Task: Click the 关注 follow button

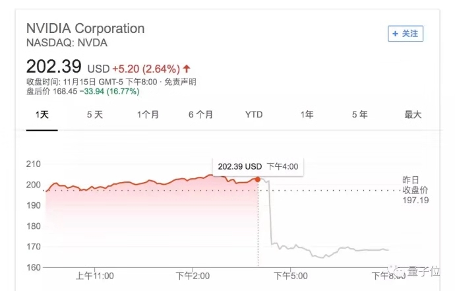Action: (x=406, y=33)
